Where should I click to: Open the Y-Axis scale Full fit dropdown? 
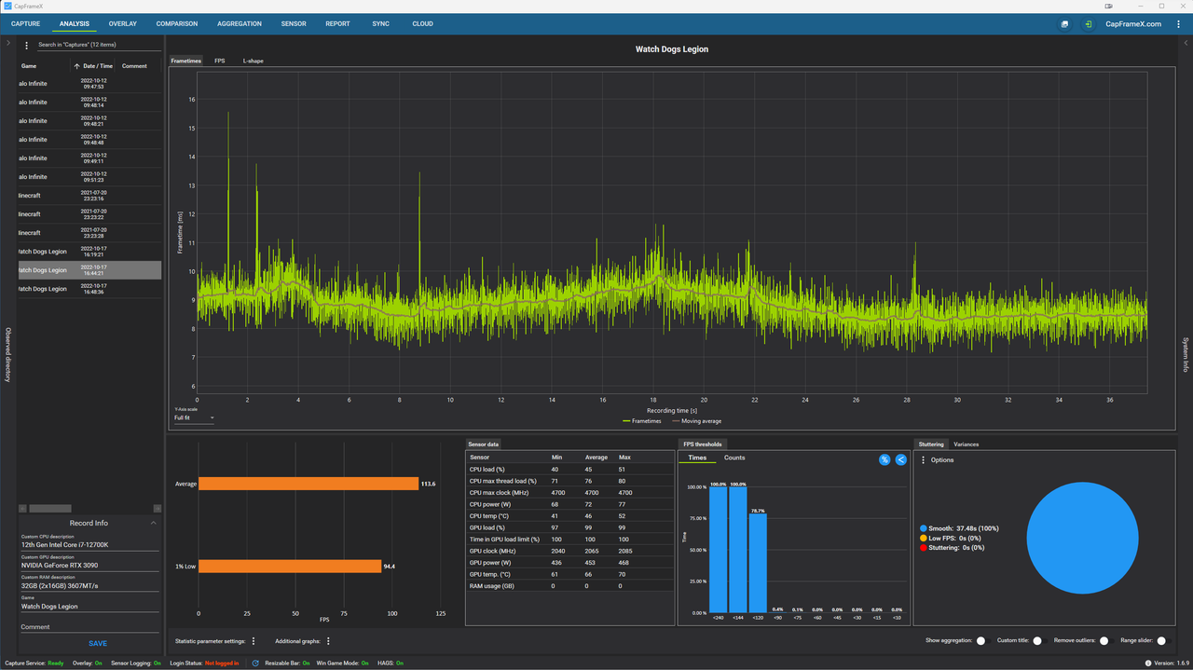194,417
